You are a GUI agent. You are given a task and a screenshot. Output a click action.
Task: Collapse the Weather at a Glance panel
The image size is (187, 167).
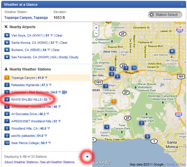pyautogui.click(x=182, y=5)
